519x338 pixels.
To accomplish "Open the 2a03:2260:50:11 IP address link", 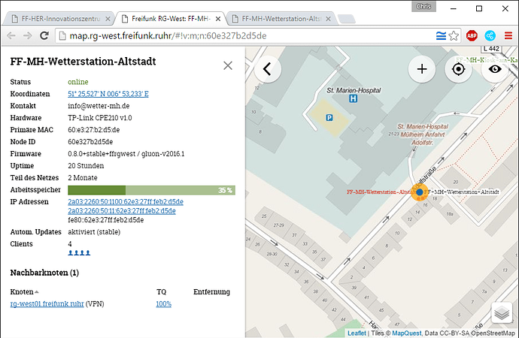I will click(122, 211).
